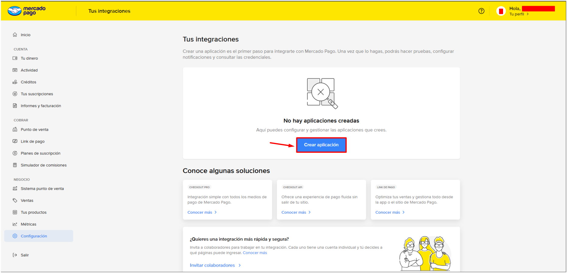Click the Link de pago icon

point(15,141)
